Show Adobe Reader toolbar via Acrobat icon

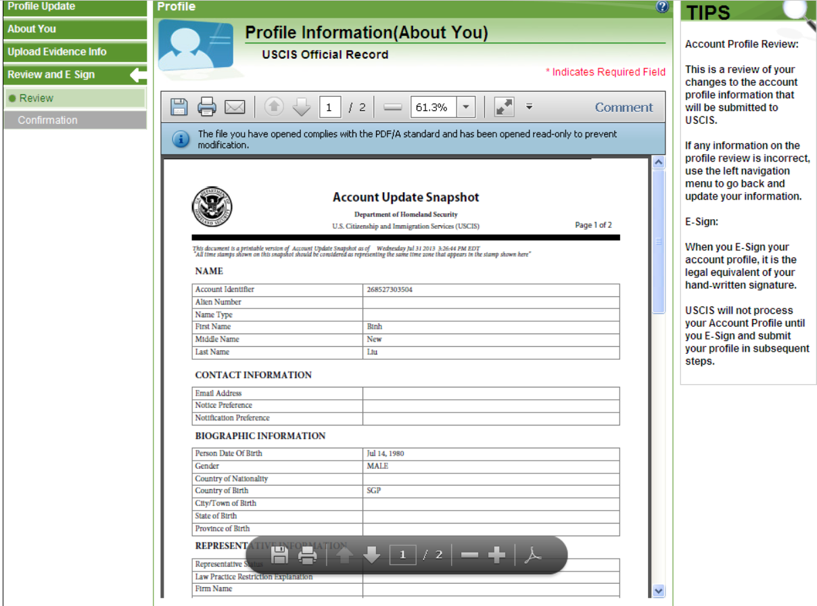(x=534, y=555)
